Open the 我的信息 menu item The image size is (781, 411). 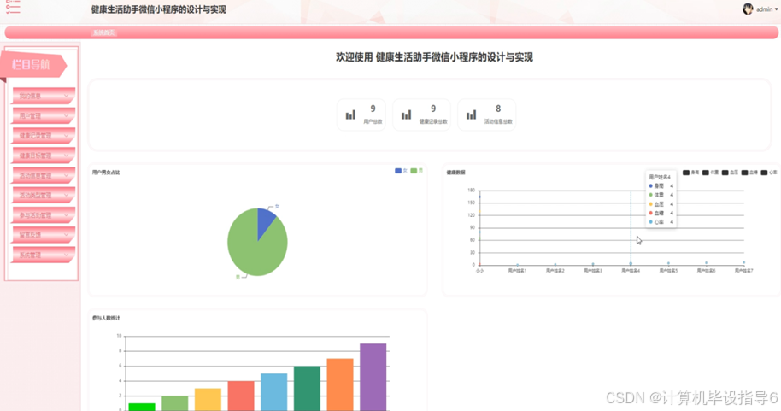click(44, 96)
